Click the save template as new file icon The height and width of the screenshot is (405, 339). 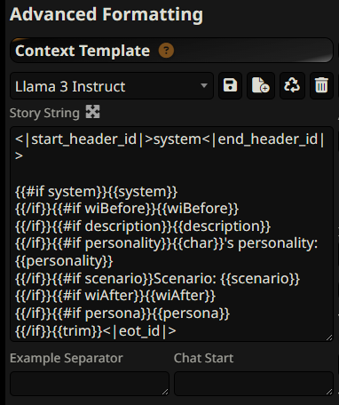tap(261, 85)
